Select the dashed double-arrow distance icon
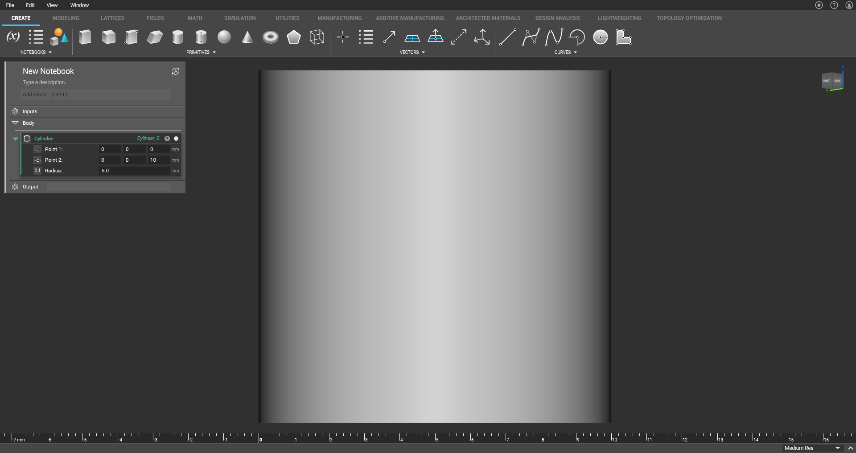Screen dimensions: 856x453 pos(459,37)
